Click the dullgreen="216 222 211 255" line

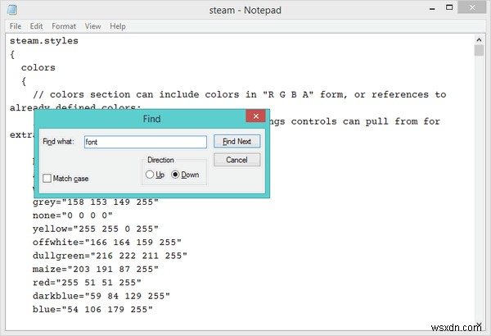110,256
